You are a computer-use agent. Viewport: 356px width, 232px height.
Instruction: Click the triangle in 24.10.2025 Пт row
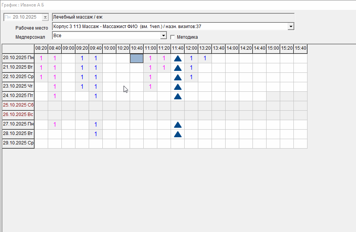(x=177, y=96)
